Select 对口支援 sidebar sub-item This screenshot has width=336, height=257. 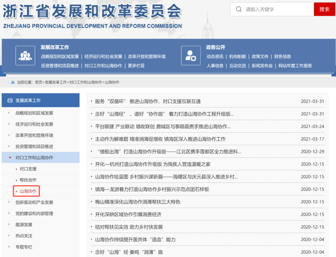click(x=28, y=169)
